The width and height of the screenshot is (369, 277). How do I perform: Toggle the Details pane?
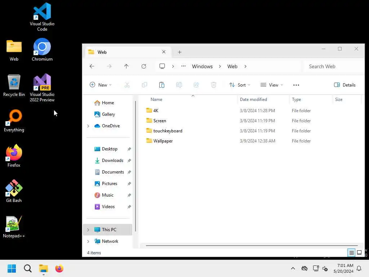(x=344, y=85)
